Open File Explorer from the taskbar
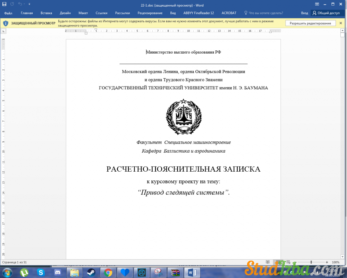 (x=75, y=272)
